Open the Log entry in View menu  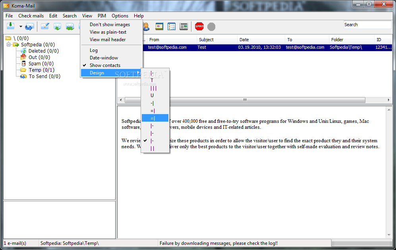tap(111, 50)
